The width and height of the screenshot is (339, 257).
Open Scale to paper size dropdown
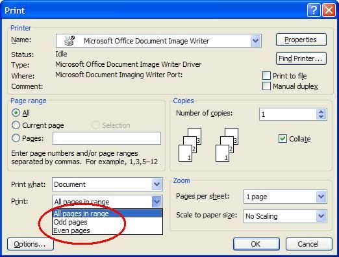point(321,215)
